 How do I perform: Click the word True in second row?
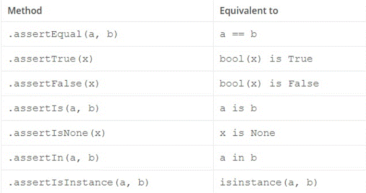[300, 59]
